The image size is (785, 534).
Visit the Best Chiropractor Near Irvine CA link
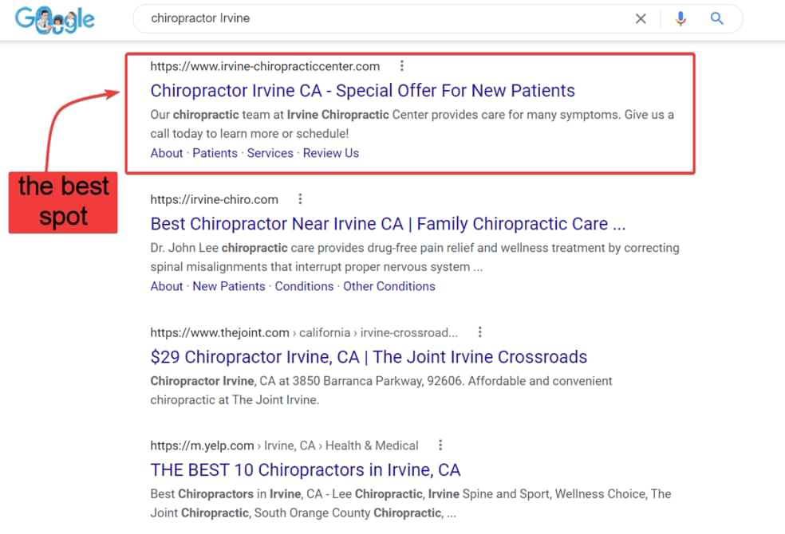pyautogui.click(x=386, y=224)
